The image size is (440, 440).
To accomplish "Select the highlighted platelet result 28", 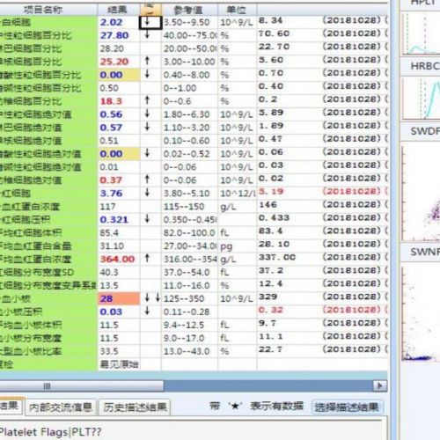I will click(x=106, y=298).
